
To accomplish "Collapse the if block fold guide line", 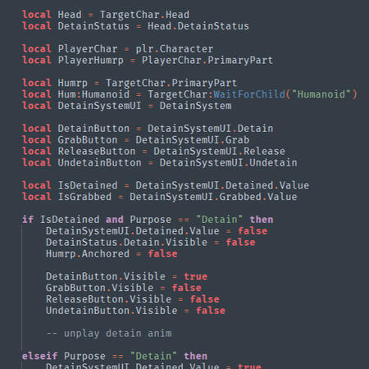I will coord(22,287).
